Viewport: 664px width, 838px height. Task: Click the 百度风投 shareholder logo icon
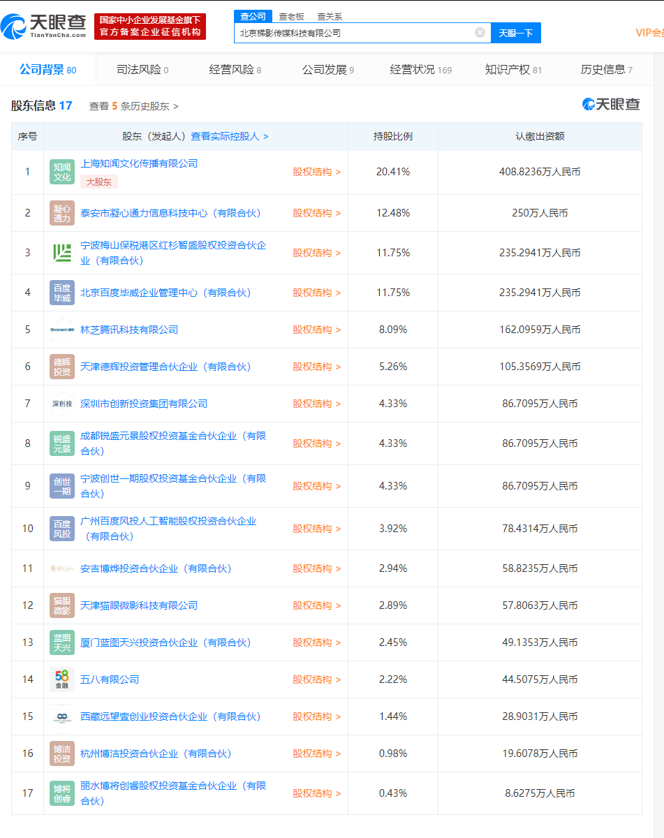pyautogui.click(x=62, y=529)
